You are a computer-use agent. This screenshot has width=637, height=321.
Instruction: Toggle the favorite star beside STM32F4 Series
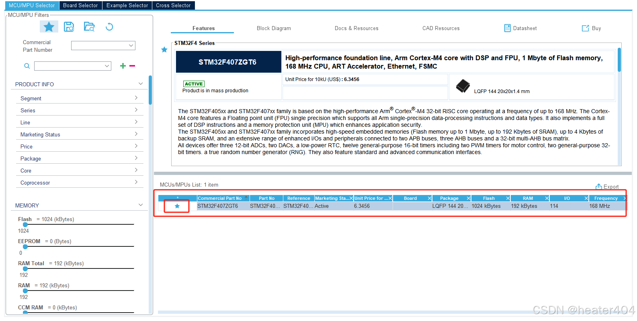tap(164, 50)
